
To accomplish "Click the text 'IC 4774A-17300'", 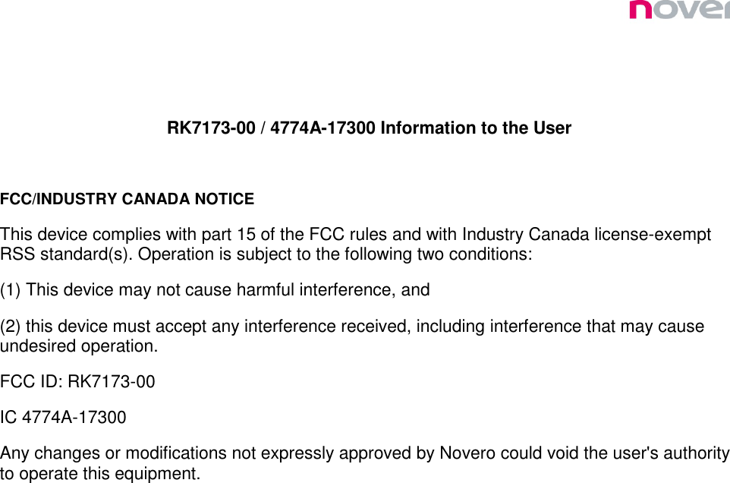I will [63, 417].
